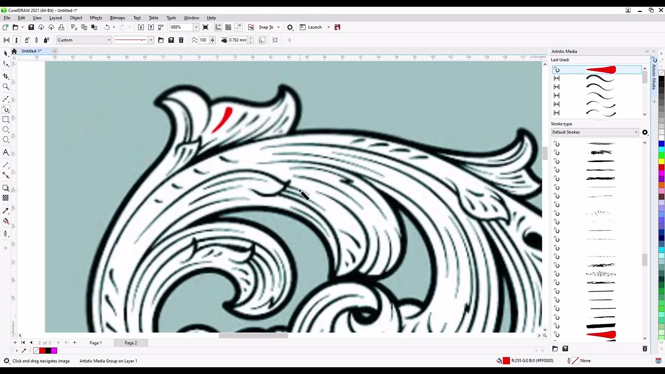Toggle the Sprayer artistic media mode

pos(26,40)
